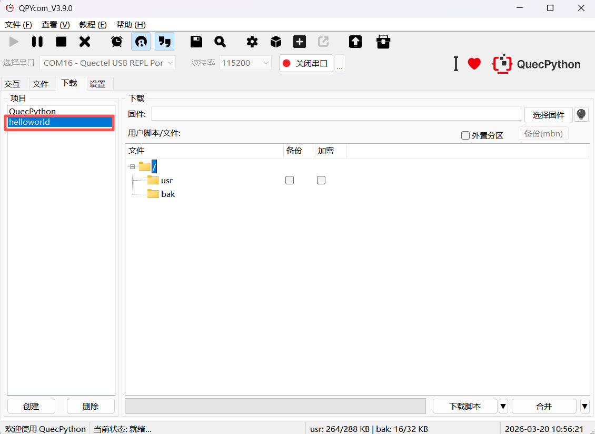Open the 教程 menu

tap(93, 25)
